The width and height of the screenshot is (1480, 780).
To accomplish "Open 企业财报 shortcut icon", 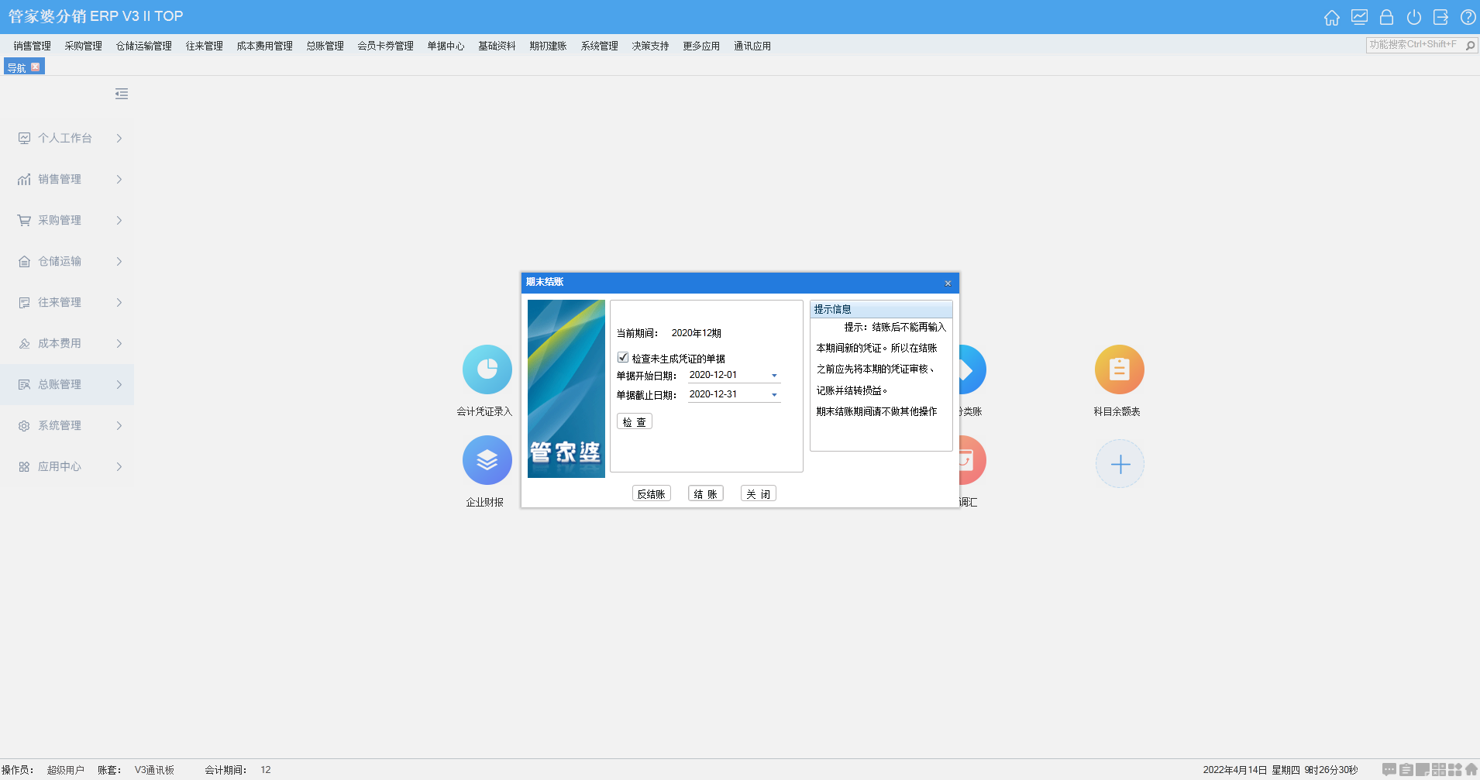I will click(x=487, y=460).
